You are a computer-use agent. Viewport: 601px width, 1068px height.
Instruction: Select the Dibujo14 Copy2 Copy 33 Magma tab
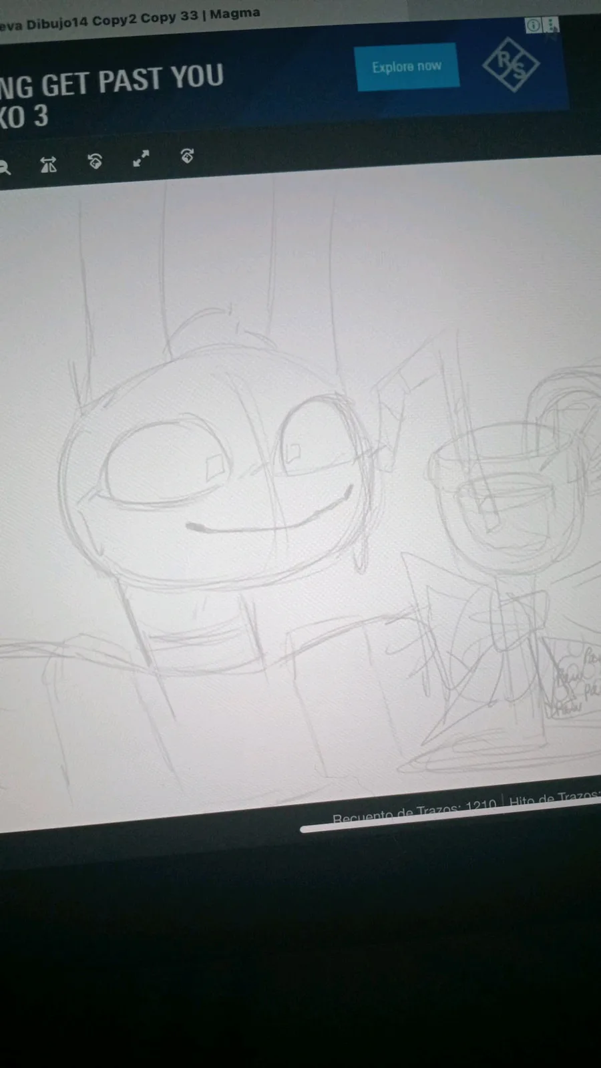click(130, 19)
